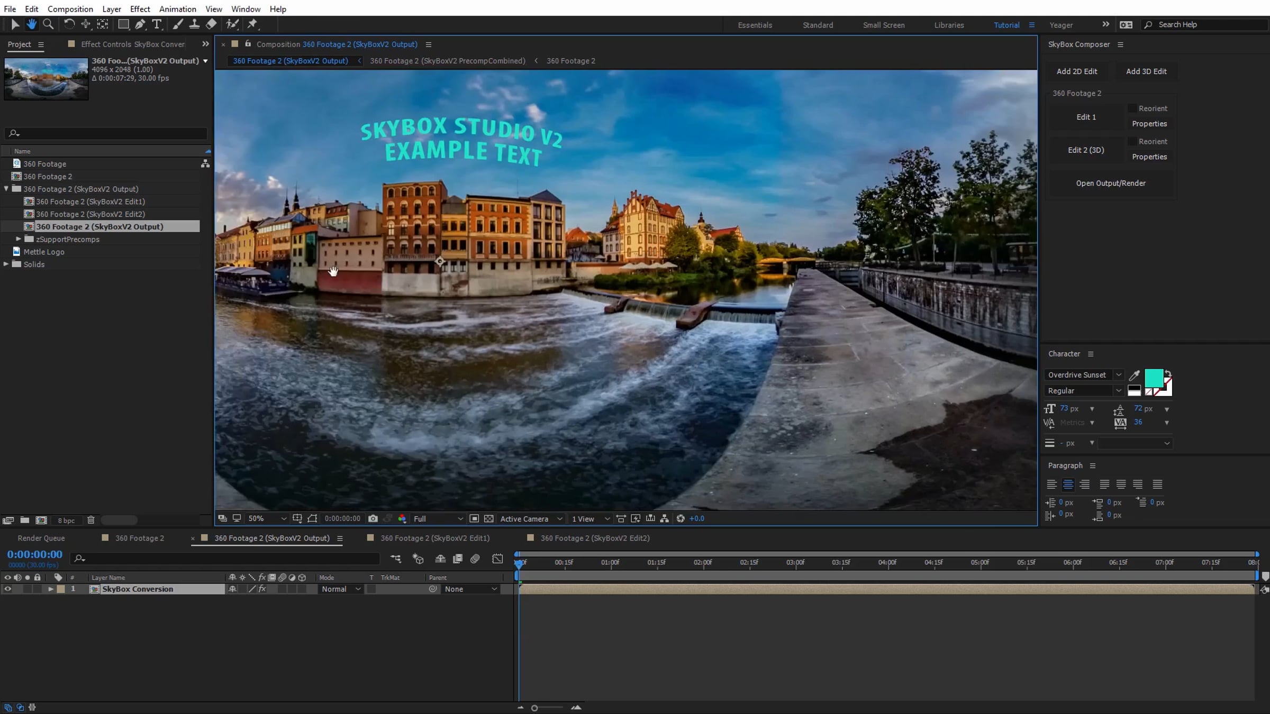
Task: Select the Eraser tool
Action: 211,24
